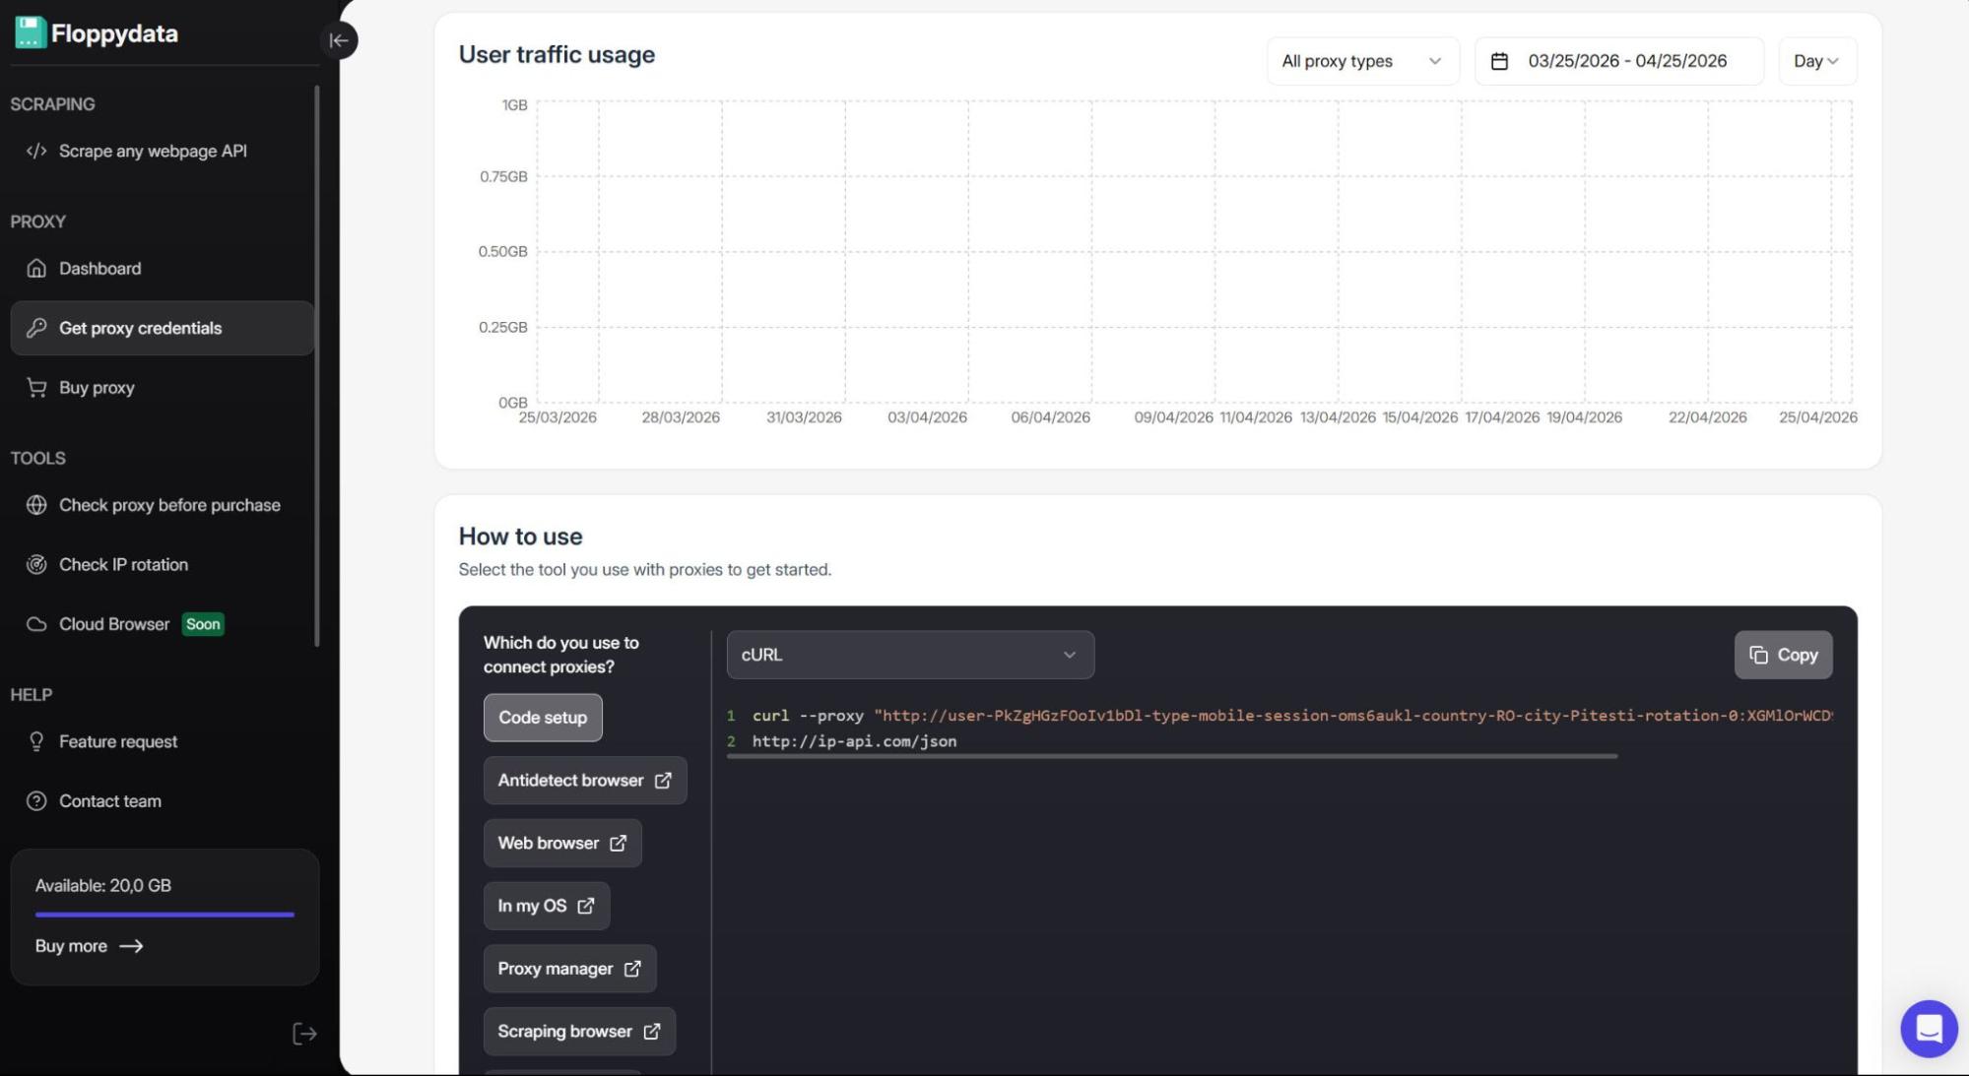Screen dimensions: 1969x1076
Task: Click the logout icon in the sidebar
Action: pos(303,1034)
